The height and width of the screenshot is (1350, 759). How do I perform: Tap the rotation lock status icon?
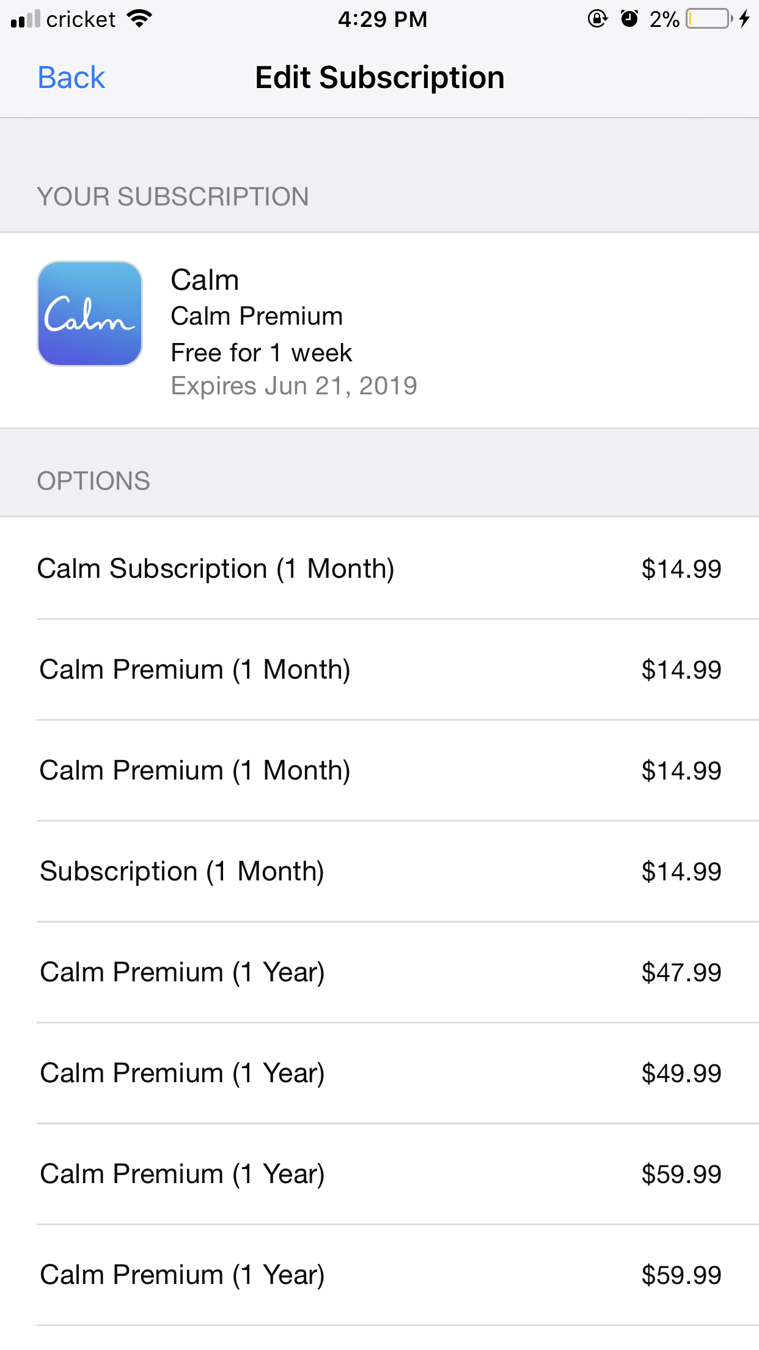597,20
